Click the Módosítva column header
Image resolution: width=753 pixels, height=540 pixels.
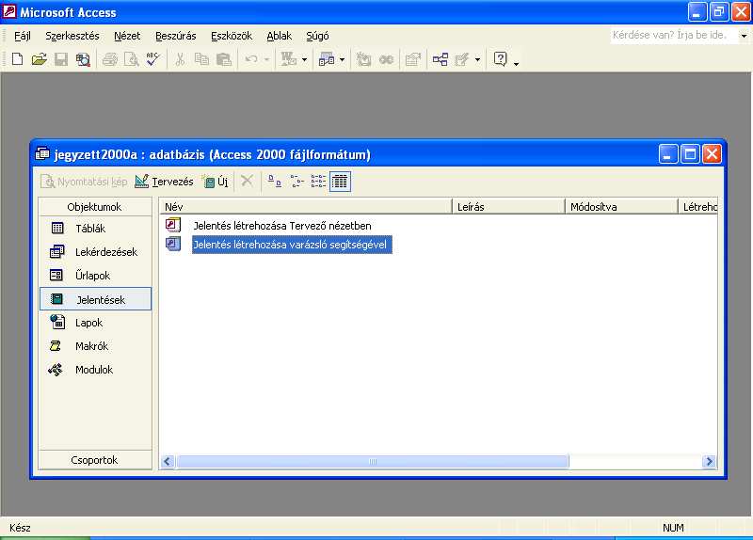tap(621, 207)
